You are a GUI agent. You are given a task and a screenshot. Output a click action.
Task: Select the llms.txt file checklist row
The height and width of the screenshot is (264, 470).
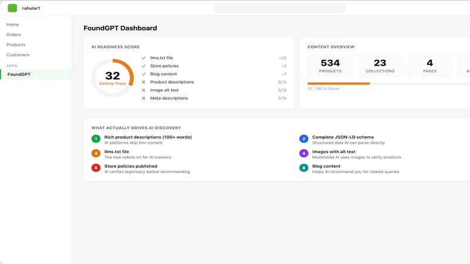tap(214, 57)
